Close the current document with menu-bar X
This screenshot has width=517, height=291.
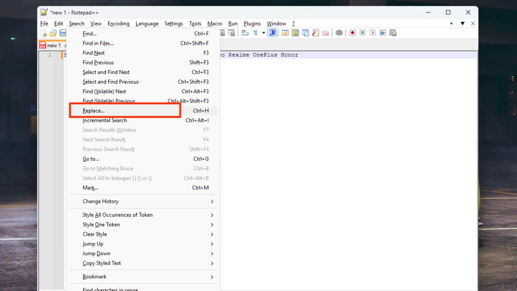pos(473,24)
